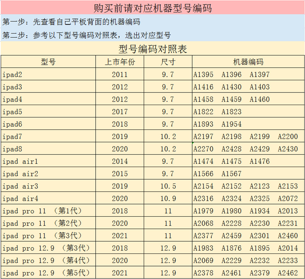Viewport: 305px width, 279px height.
Task: Click machine code A2270
Action: [203, 149]
